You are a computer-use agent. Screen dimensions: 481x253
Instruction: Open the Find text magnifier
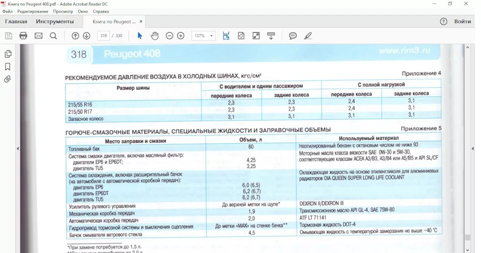(x=54, y=36)
